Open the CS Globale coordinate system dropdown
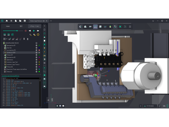 point(150,106)
